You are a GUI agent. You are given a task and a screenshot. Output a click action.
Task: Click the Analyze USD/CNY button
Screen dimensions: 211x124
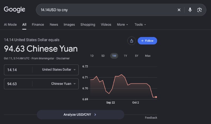(x=80, y=115)
